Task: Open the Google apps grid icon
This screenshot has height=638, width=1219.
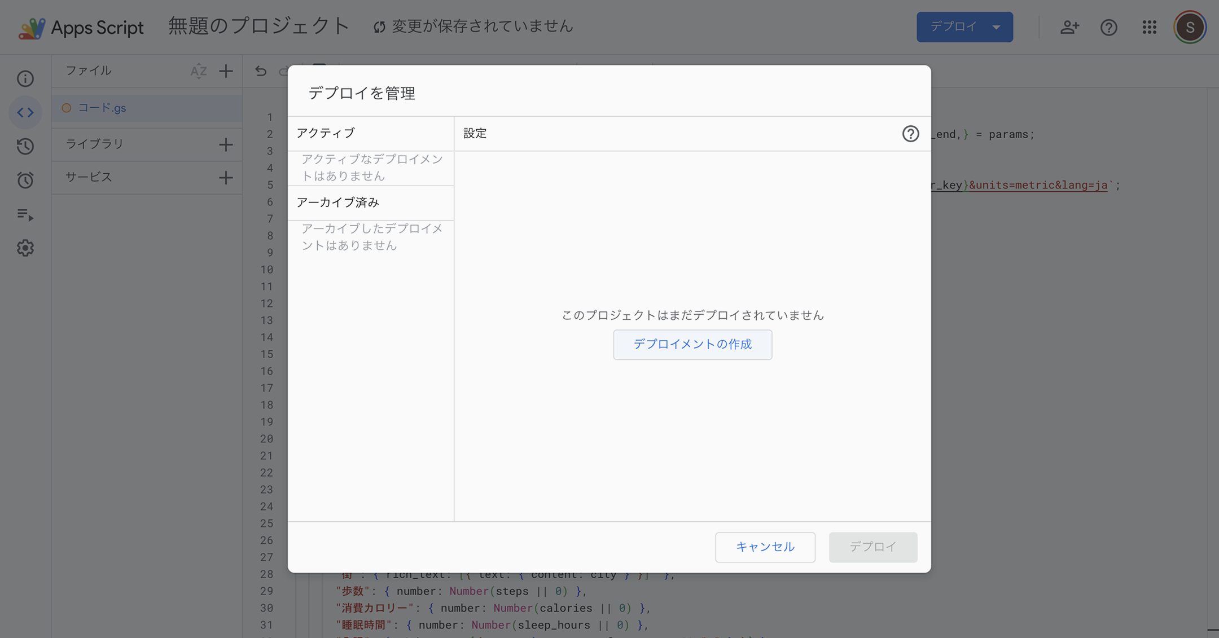Action: tap(1149, 27)
